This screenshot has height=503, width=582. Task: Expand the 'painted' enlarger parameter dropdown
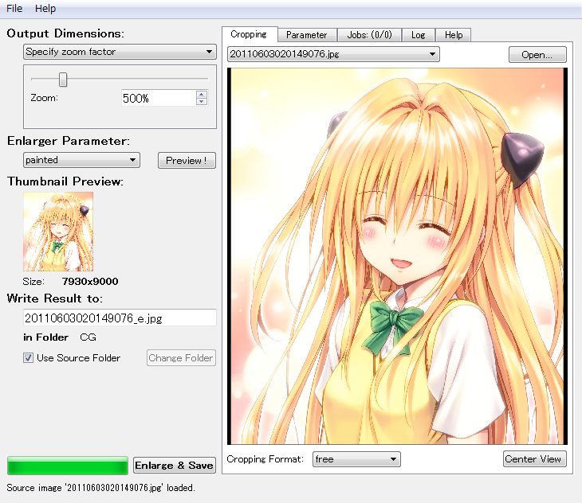pyautogui.click(x=81, y=160)
